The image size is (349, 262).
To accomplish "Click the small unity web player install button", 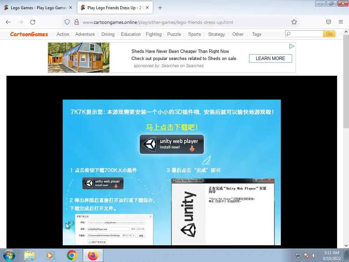I will click(103, 183).
